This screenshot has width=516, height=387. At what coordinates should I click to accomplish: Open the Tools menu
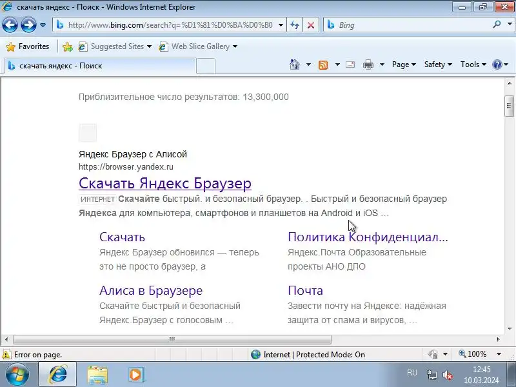point(473,64)
